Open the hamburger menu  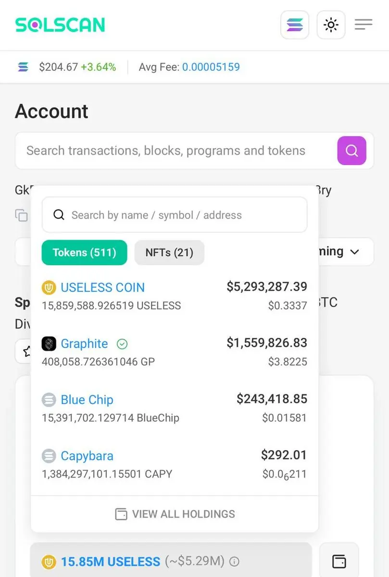point(364,25)
